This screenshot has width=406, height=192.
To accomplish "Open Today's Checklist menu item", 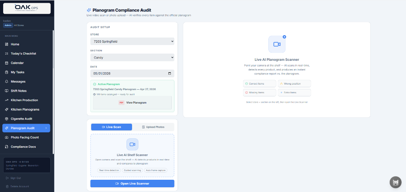I will pyautogui.click(x=27, y=54).
